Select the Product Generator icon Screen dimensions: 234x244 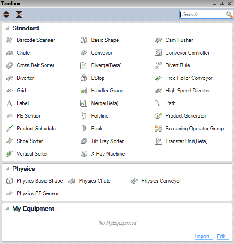(158, 116)
